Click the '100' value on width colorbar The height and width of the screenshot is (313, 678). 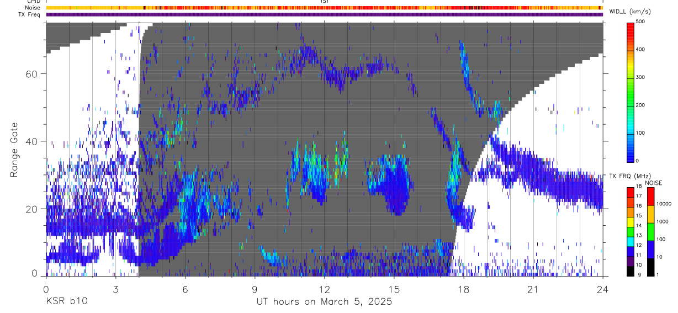click(x=640, y=133)
